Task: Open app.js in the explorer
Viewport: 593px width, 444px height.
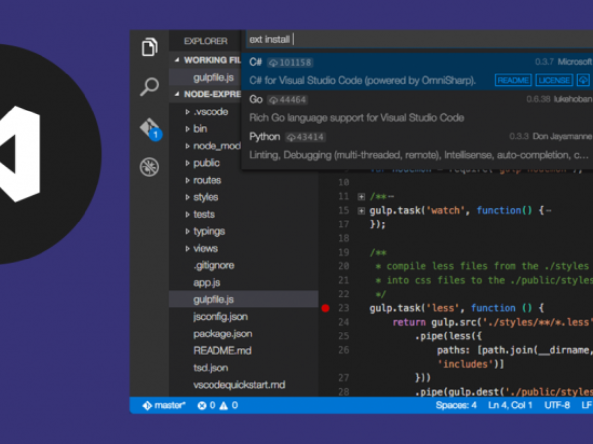Action: [207, 283]
